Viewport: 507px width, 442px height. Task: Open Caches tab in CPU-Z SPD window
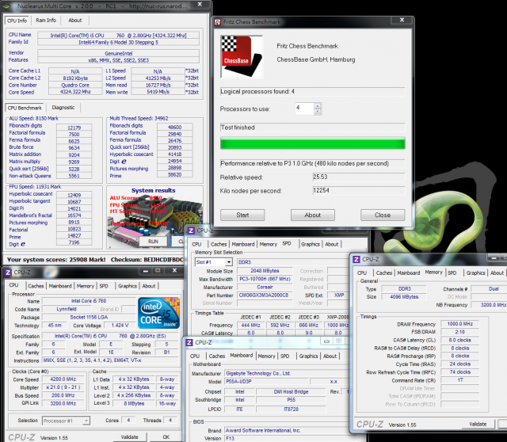coord(219,244)
